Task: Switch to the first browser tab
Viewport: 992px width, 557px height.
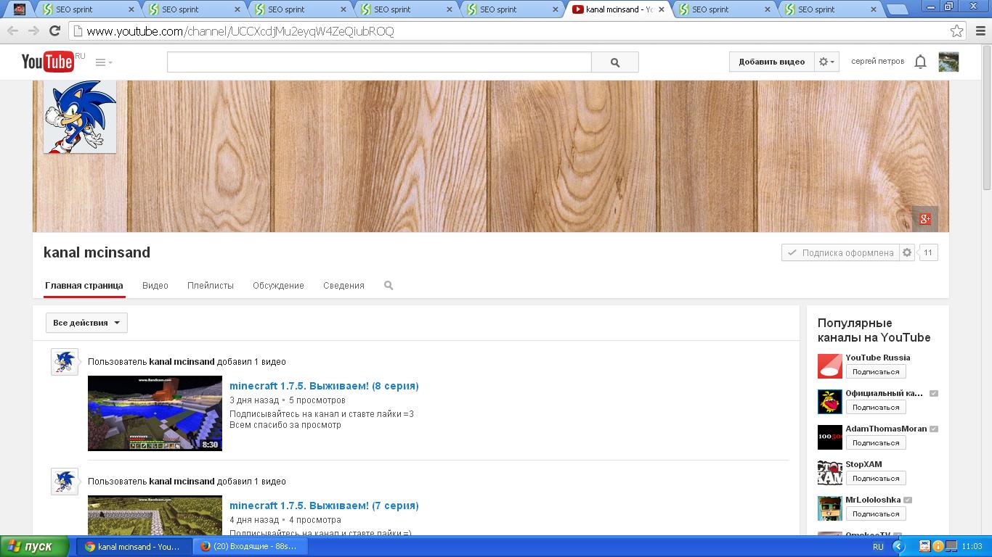Action: (19, 9)
